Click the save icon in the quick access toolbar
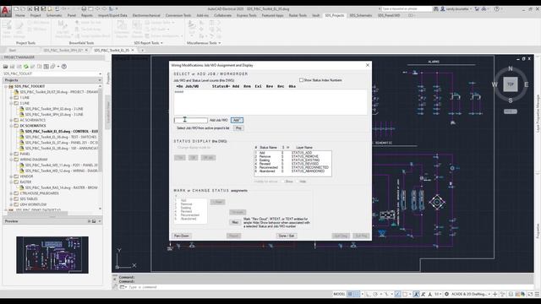 36,9
